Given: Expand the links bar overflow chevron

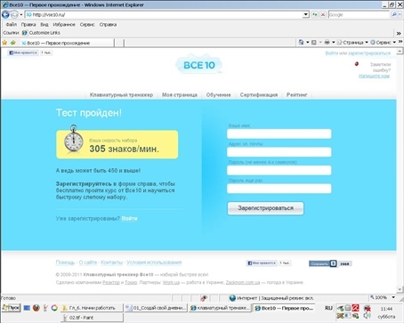Looking at the screenshot, I should pos(399,33).
